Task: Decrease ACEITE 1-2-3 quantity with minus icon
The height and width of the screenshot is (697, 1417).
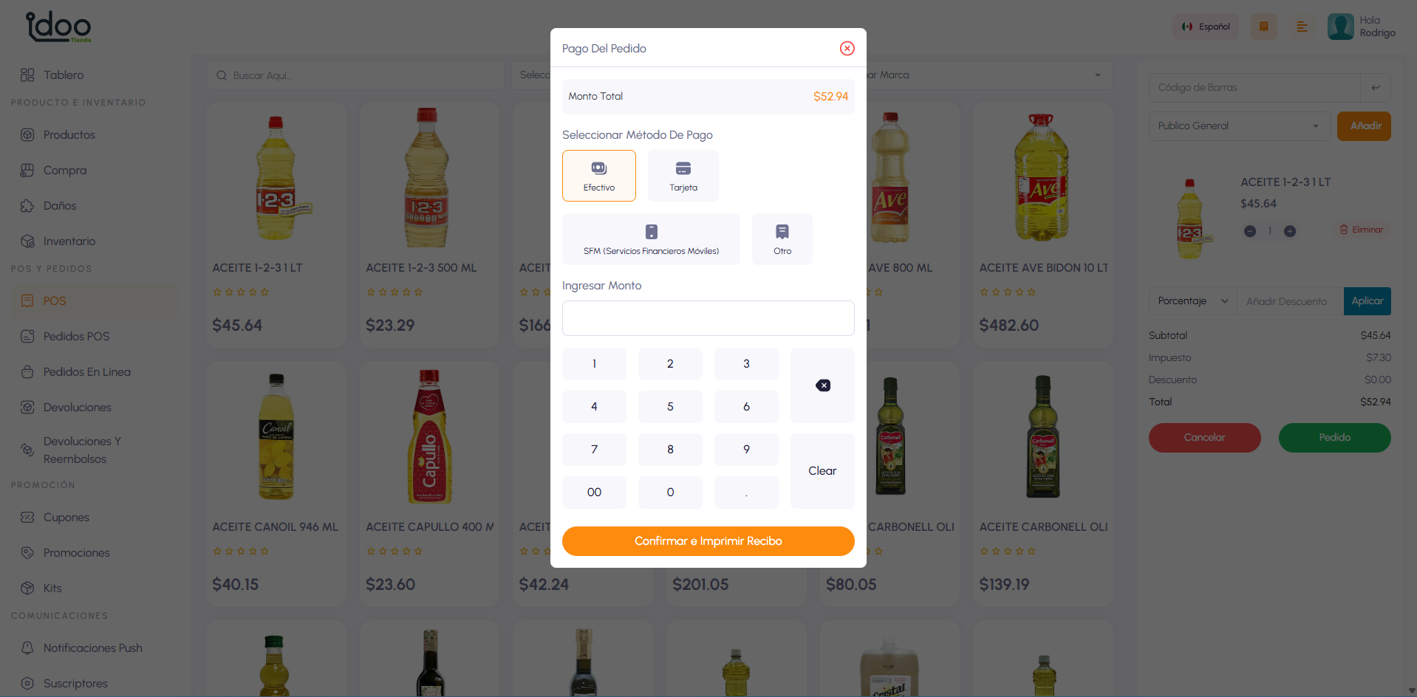Action: point(1249,231)
